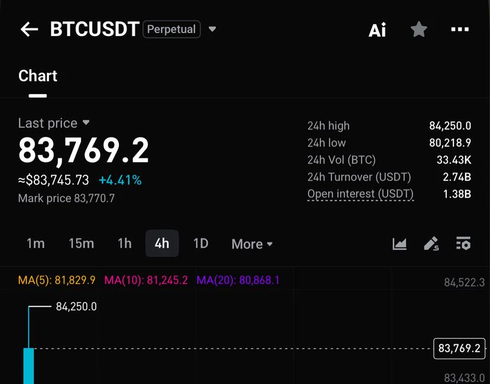Tap the Open interest (USDT) label
Image resolution: width=490 pixels, height=384 pixels.
[361, 194]
